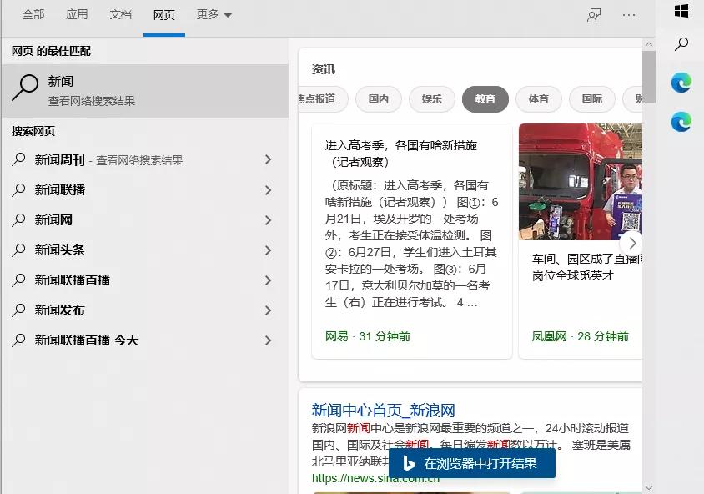Expand the 新闻发布 suggestion chevron
The image size is (704, 494).
pos(268,310)
